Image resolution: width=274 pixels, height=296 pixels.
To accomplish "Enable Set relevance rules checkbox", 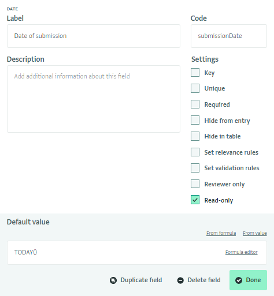I will point(195,152).
